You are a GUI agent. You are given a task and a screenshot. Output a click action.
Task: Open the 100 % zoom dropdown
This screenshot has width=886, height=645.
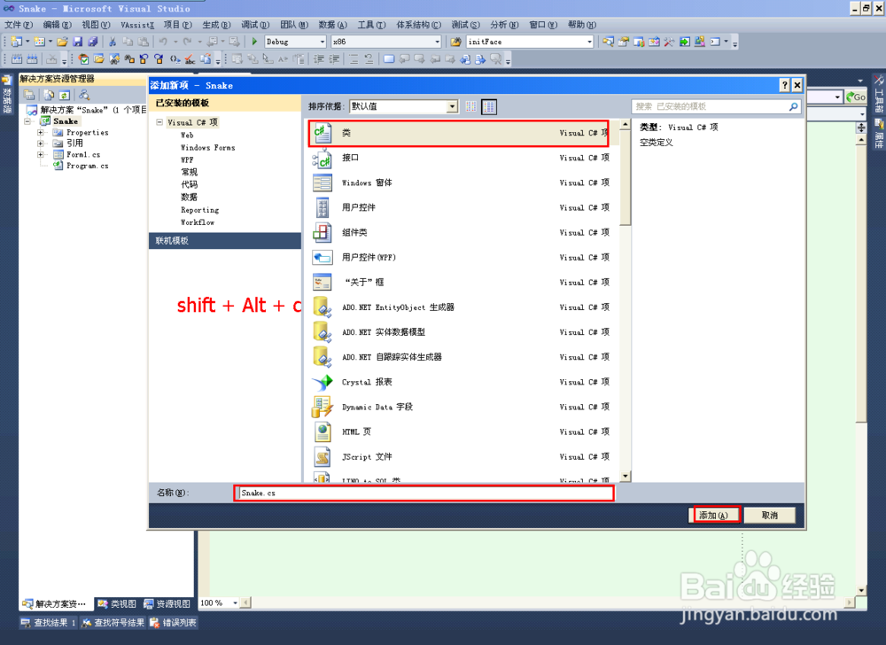(235, 602)
